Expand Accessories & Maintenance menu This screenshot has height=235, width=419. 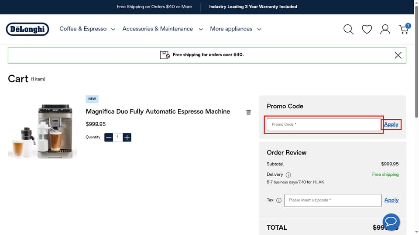(x=162, y=29)
